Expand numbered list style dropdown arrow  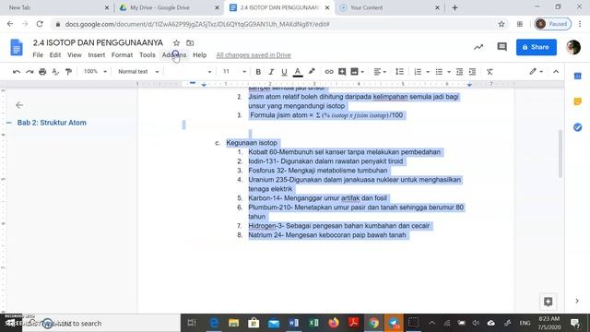428,72
